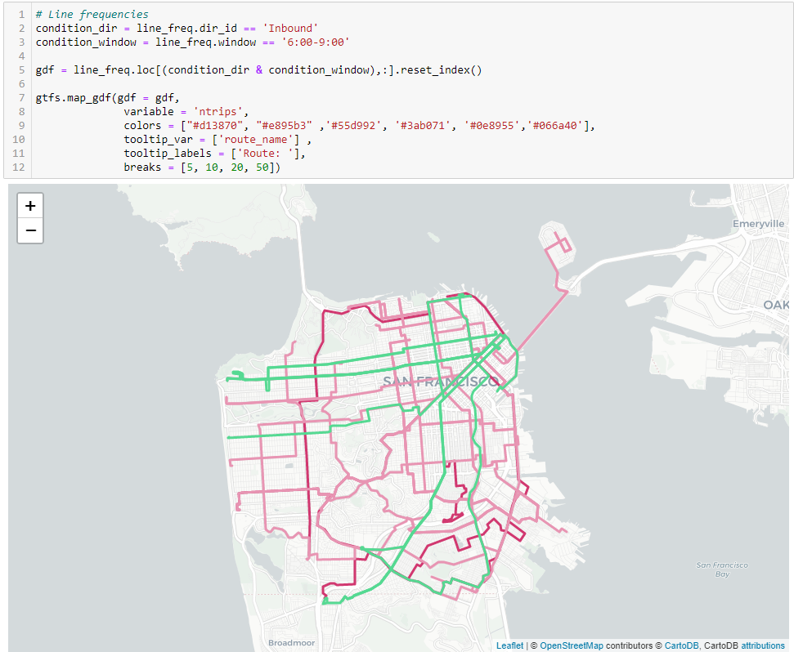Click the attributions link at bottom right
The width and height of the screenshot is (794, 652).
762,645
